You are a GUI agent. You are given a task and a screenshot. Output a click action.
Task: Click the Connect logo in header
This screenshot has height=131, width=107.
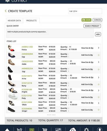pyautogui.click(x=16, y=1)
